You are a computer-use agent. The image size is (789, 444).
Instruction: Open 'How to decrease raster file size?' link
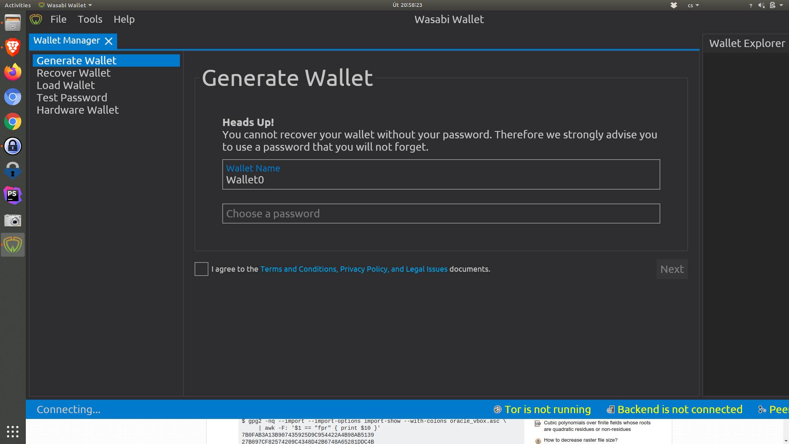coord(581,440)
